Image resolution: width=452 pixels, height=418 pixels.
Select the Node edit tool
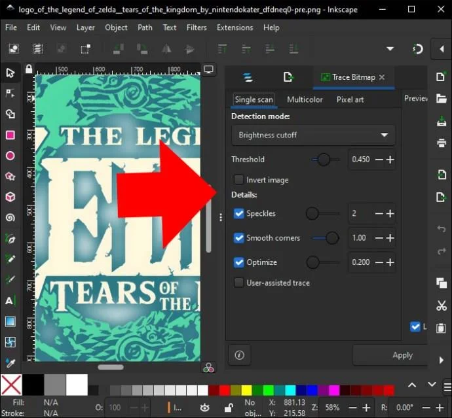[x=10, y=94]
